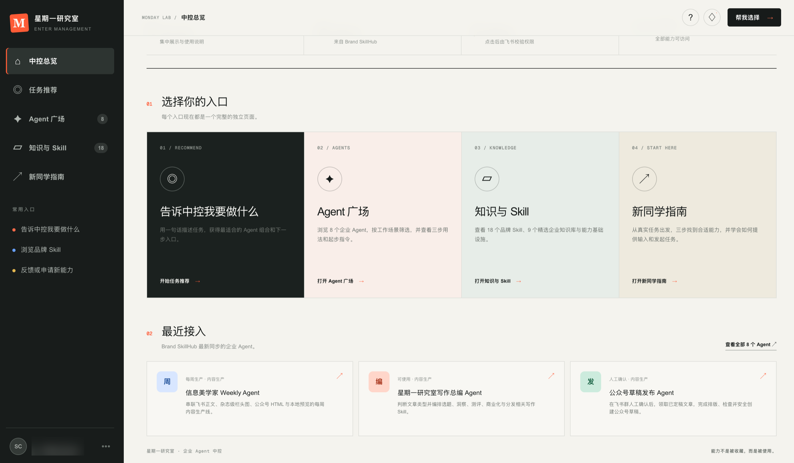
Task: Click 查看全部 8 个 Agent link
Action: 751,344
